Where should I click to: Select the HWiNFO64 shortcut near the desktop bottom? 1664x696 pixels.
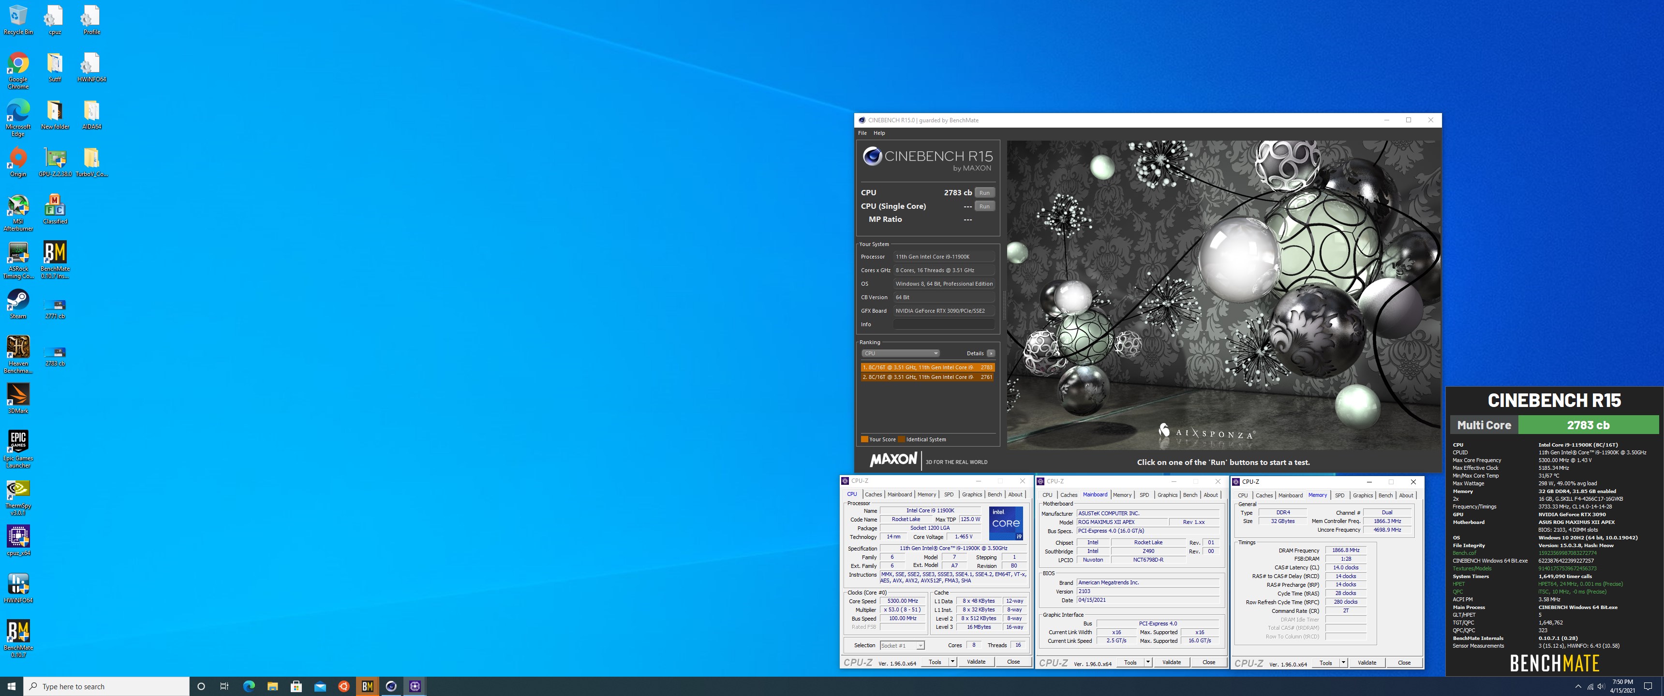[x=18, y=588]
